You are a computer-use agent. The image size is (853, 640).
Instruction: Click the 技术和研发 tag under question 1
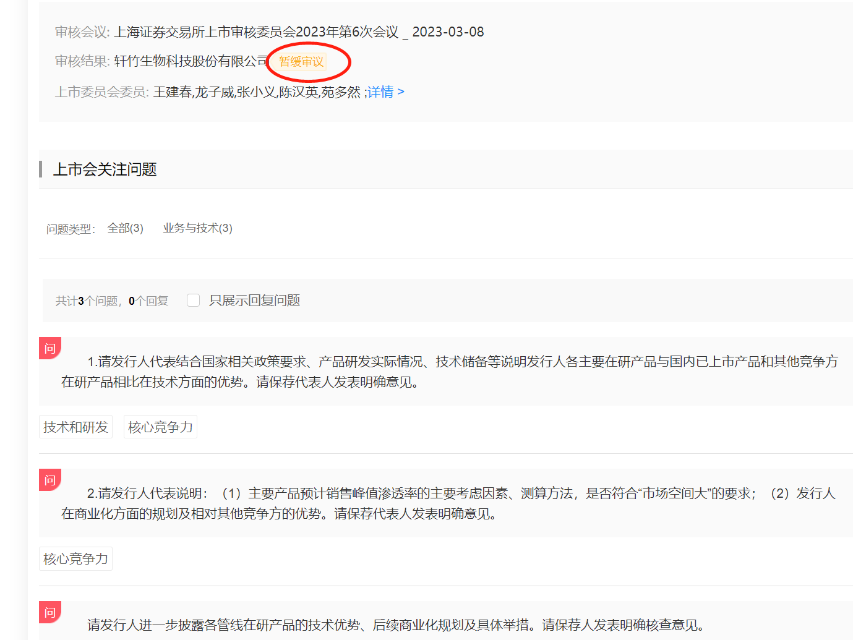point(75,427)
